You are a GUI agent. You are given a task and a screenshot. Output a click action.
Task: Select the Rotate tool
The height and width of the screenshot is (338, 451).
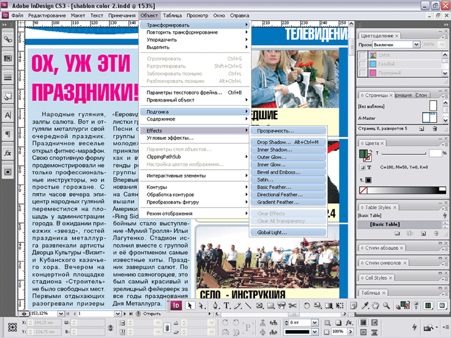click(x=307, y=306)
